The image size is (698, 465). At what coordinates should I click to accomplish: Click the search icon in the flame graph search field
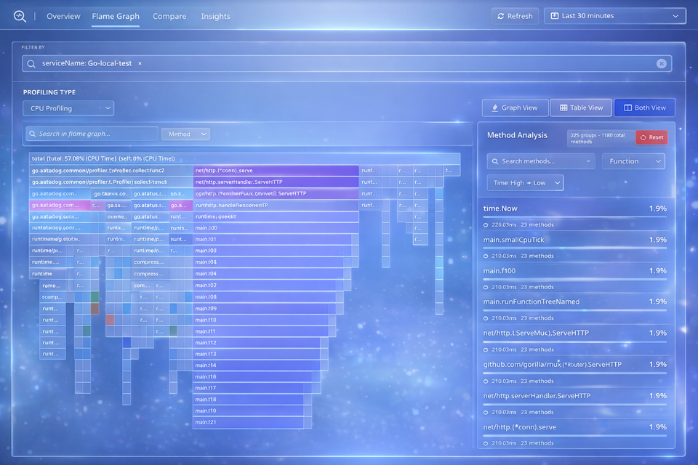coord(31,134)
